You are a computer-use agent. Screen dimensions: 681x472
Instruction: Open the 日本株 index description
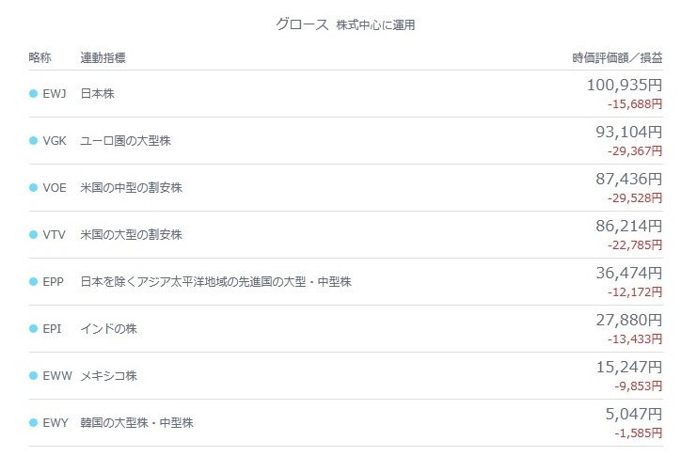click(98, 94)
